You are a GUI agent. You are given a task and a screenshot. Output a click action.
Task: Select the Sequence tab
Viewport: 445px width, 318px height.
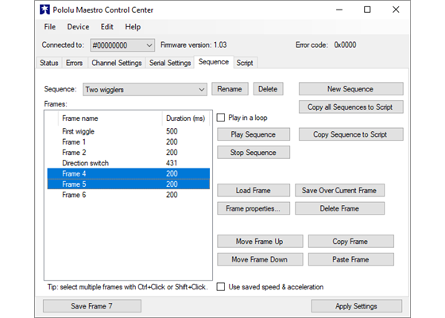click(214, 62)
